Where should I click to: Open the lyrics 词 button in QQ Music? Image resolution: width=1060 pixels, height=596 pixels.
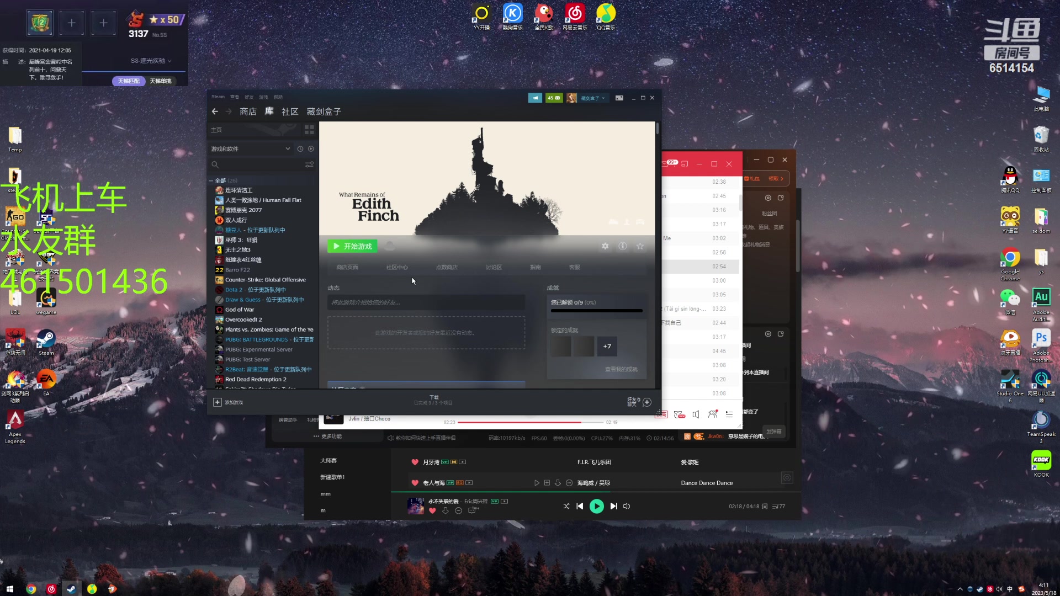click(765, 506)
